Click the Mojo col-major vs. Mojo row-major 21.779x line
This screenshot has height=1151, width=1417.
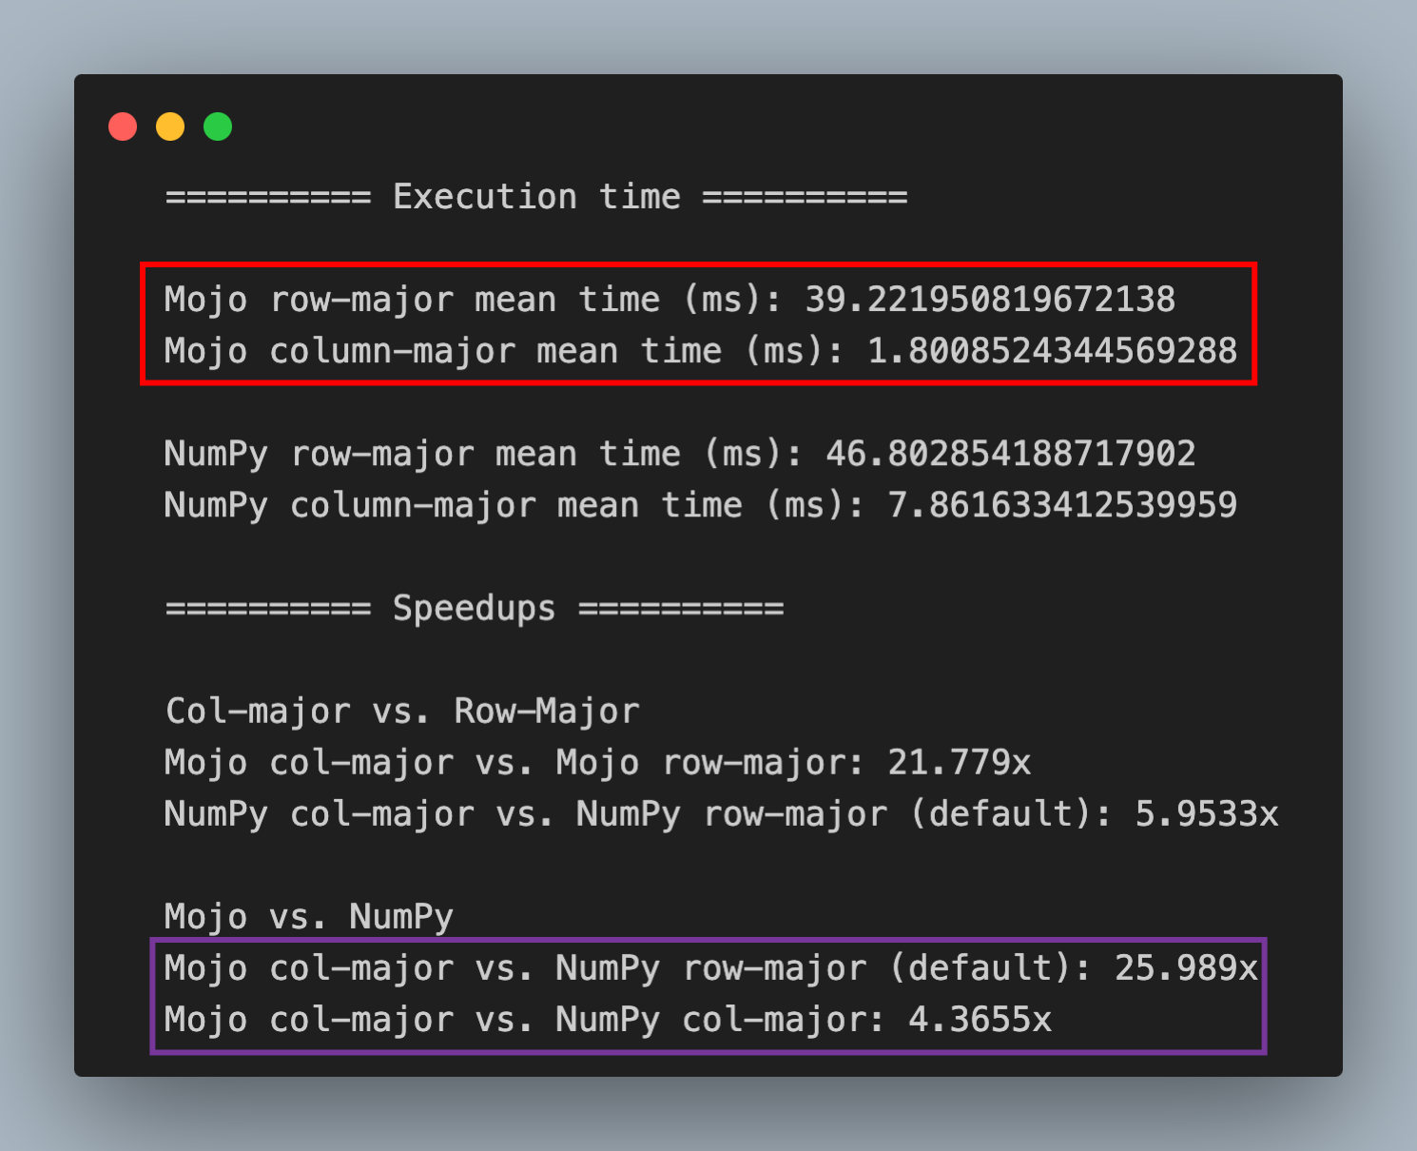[x=597, y=762]
